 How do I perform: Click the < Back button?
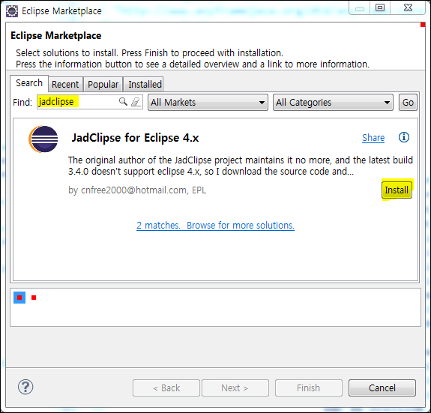pos(166,388)
